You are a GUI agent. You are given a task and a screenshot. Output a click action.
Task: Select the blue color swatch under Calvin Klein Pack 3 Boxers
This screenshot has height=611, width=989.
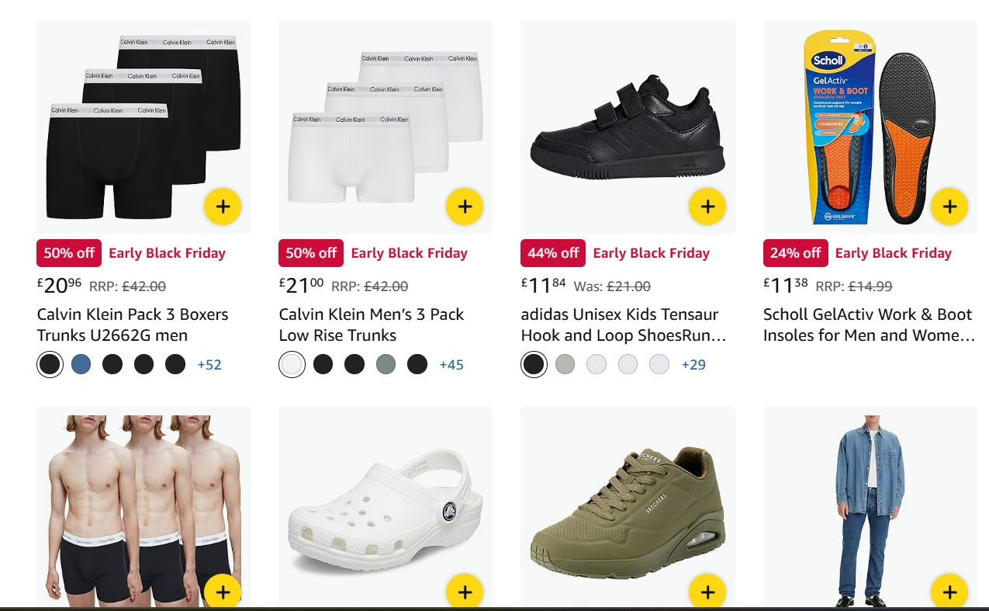[81, 363]
